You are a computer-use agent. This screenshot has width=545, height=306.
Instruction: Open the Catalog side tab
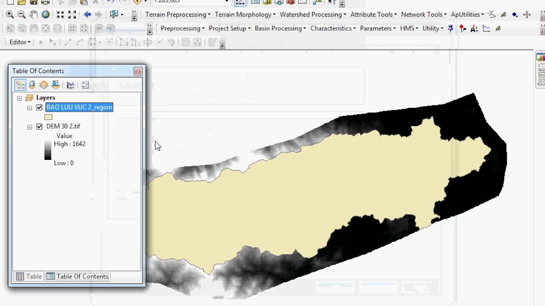(x=540, y=70)
